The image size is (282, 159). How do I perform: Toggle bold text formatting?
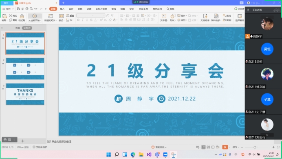tap(78, 20)
